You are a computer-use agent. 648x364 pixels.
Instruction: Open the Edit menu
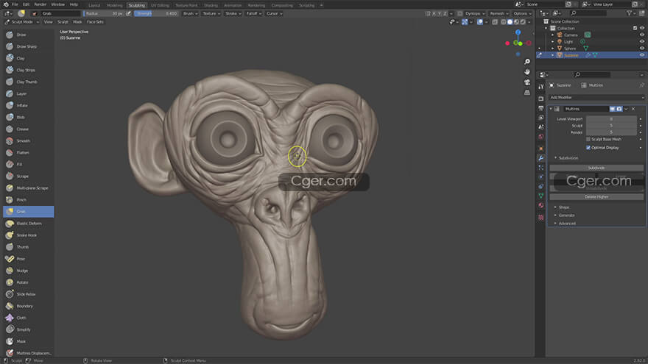[26, 4]
